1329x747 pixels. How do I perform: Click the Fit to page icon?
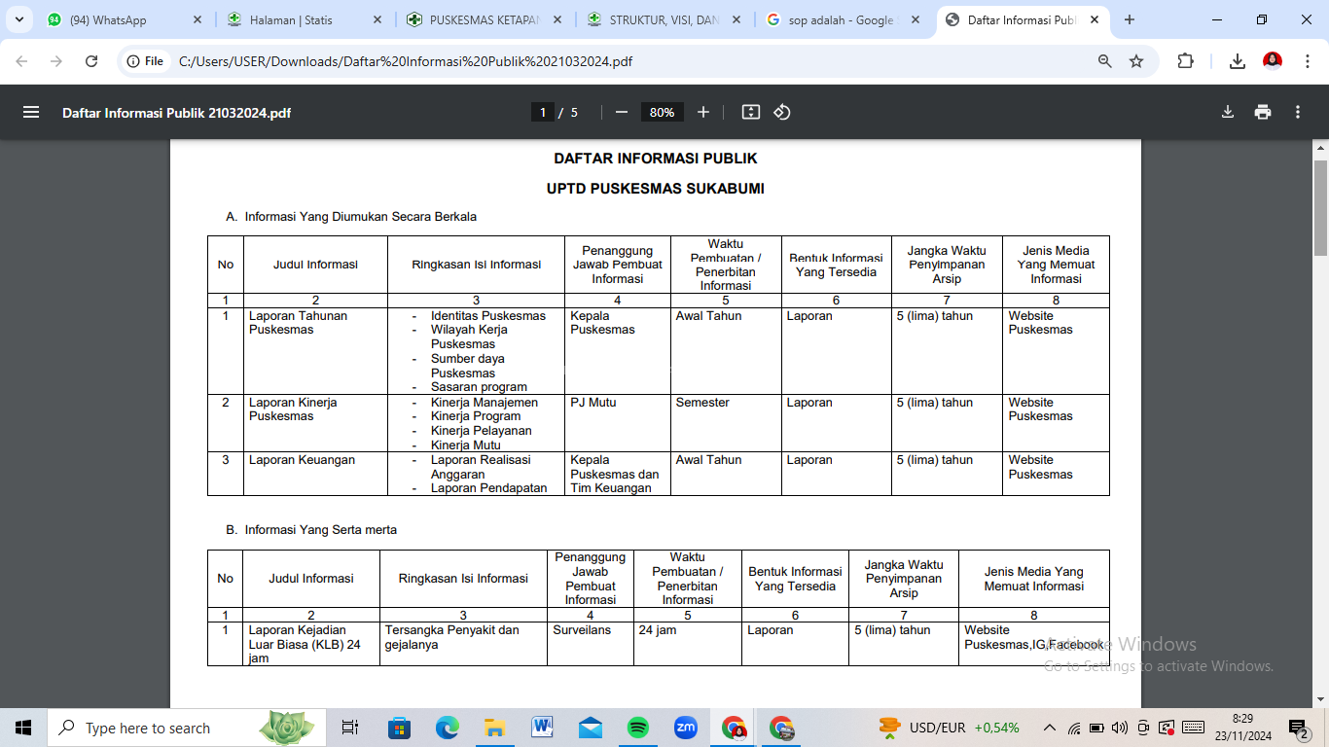pyautogui.click(x=750, y=112)
